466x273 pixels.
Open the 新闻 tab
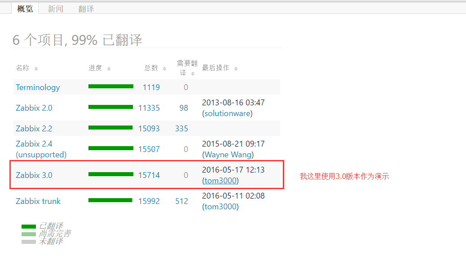[x=56, y=9]
